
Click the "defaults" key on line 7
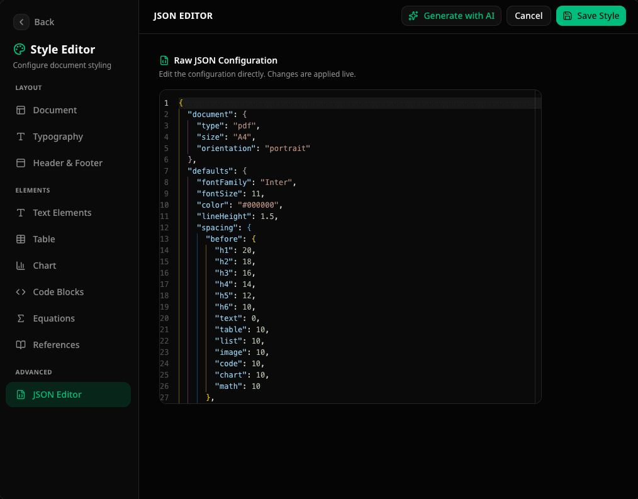pyautogui.click(x=210, y=171)
